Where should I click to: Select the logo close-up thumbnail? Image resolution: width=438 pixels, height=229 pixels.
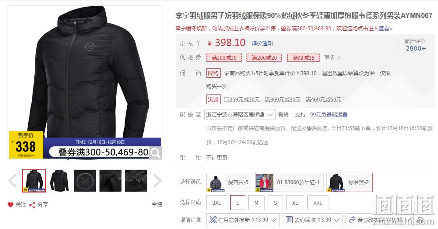[x=85, y=181]
